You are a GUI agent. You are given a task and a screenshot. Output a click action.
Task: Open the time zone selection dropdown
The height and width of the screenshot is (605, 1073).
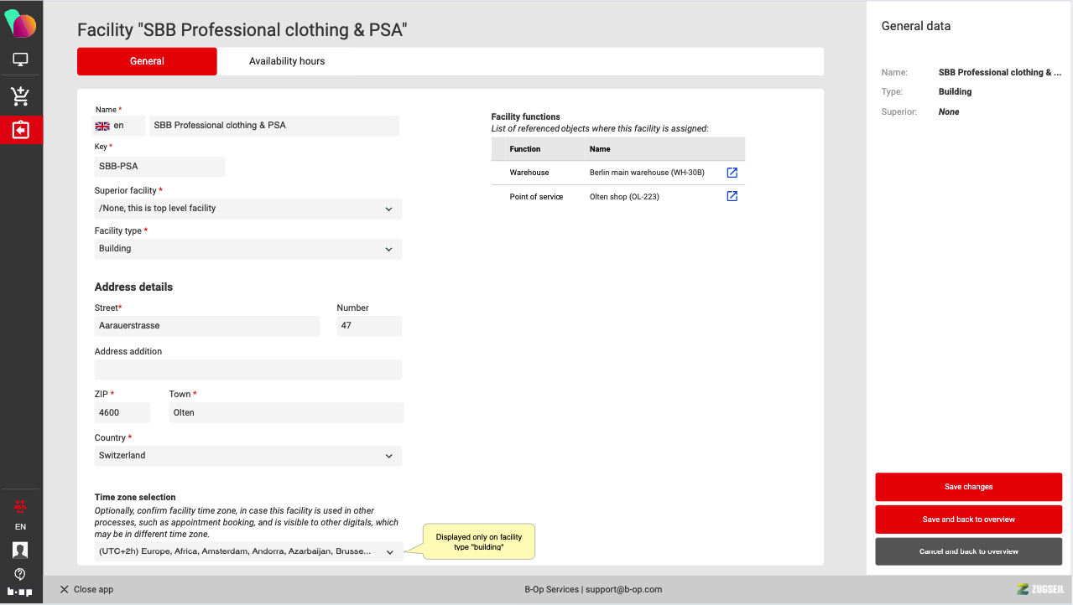[x=248, y=552]
